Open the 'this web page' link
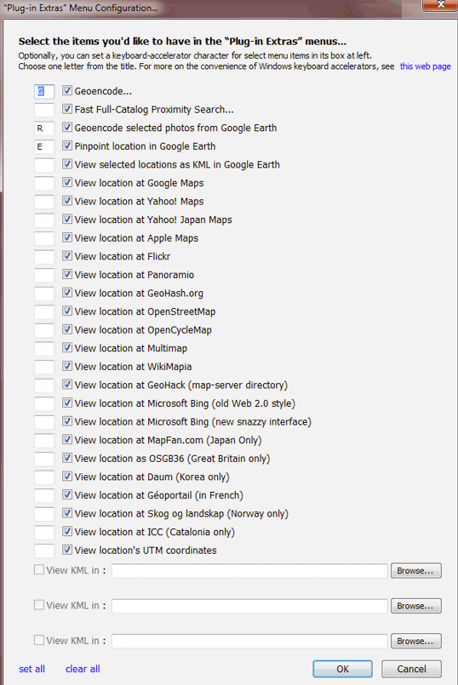 pos(425,66)
